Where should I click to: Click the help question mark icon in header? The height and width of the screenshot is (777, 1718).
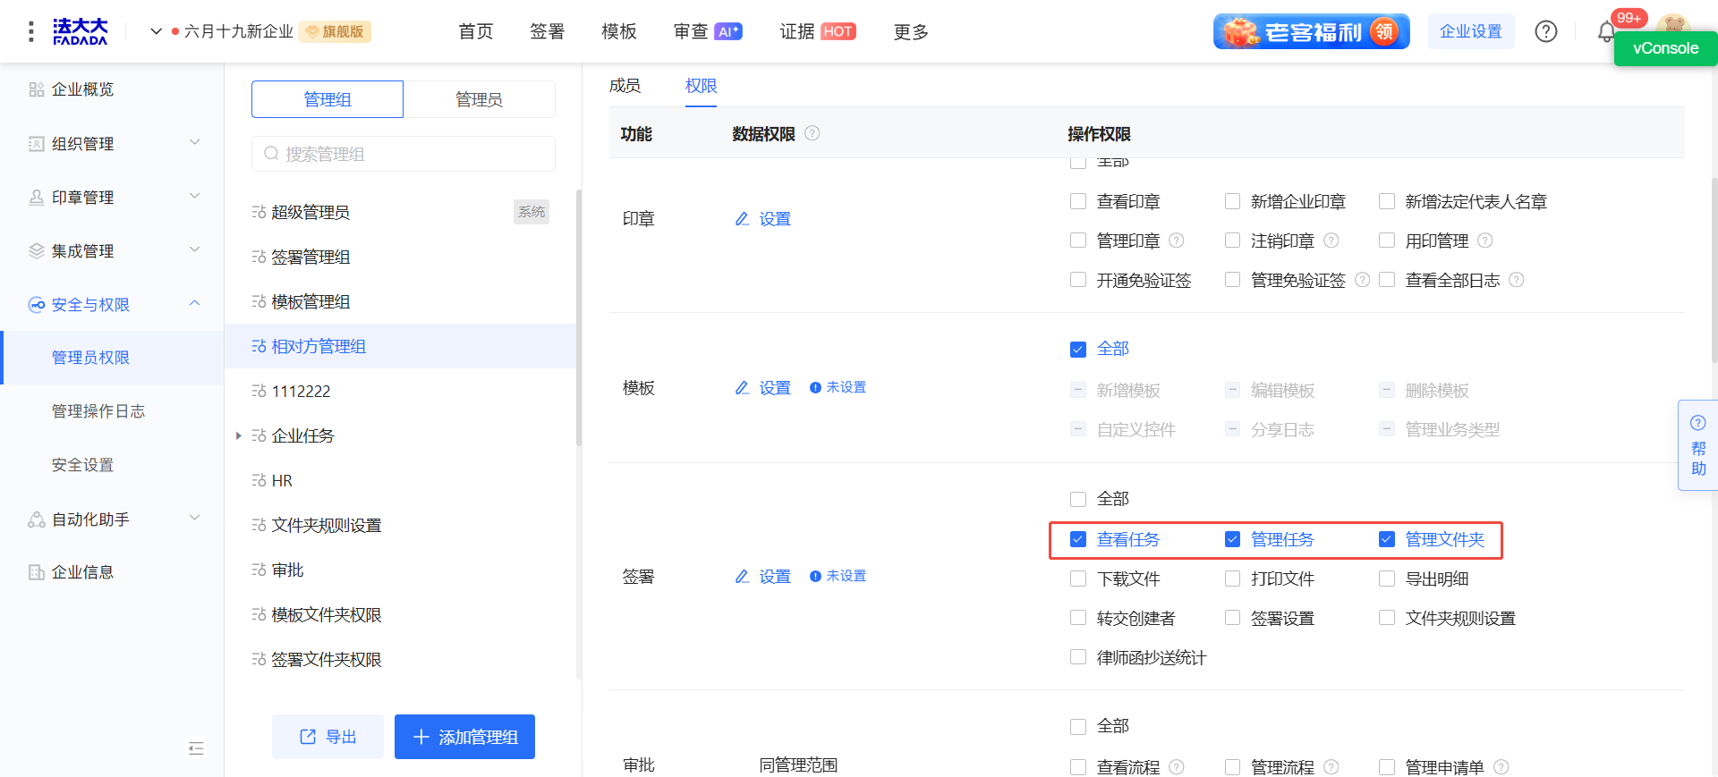click(1545, 31)
